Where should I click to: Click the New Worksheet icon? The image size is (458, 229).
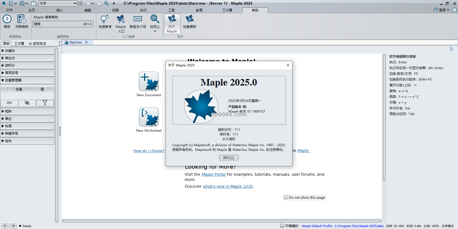[149, 117]
